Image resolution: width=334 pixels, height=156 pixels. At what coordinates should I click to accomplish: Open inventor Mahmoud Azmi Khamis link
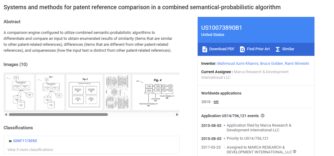tap(238, 64)
